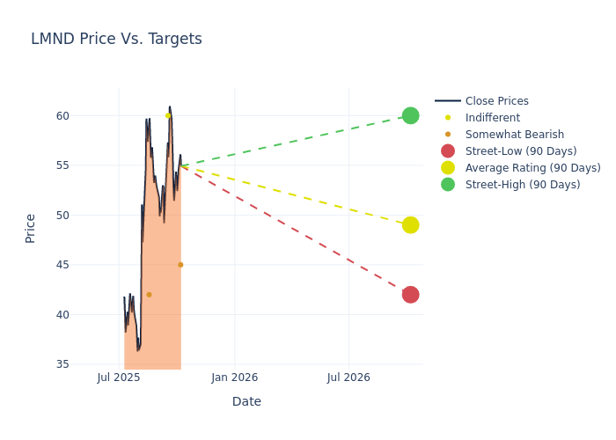Click the Jan 2026 x-axis label
The width and height of the screenshot is (616, 440).
(x=234, y=378)
